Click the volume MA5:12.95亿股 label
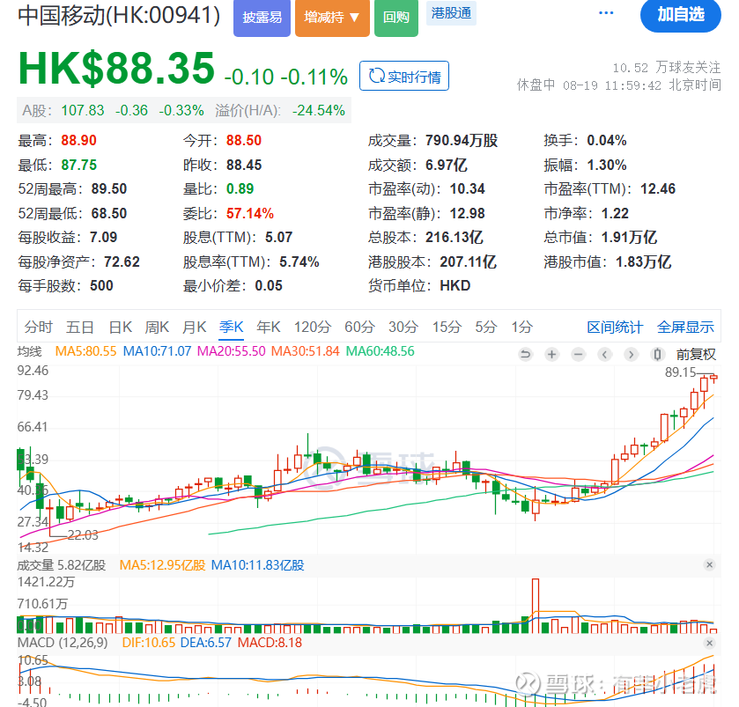Screen dimensions: 739x707 coord(162,565)
